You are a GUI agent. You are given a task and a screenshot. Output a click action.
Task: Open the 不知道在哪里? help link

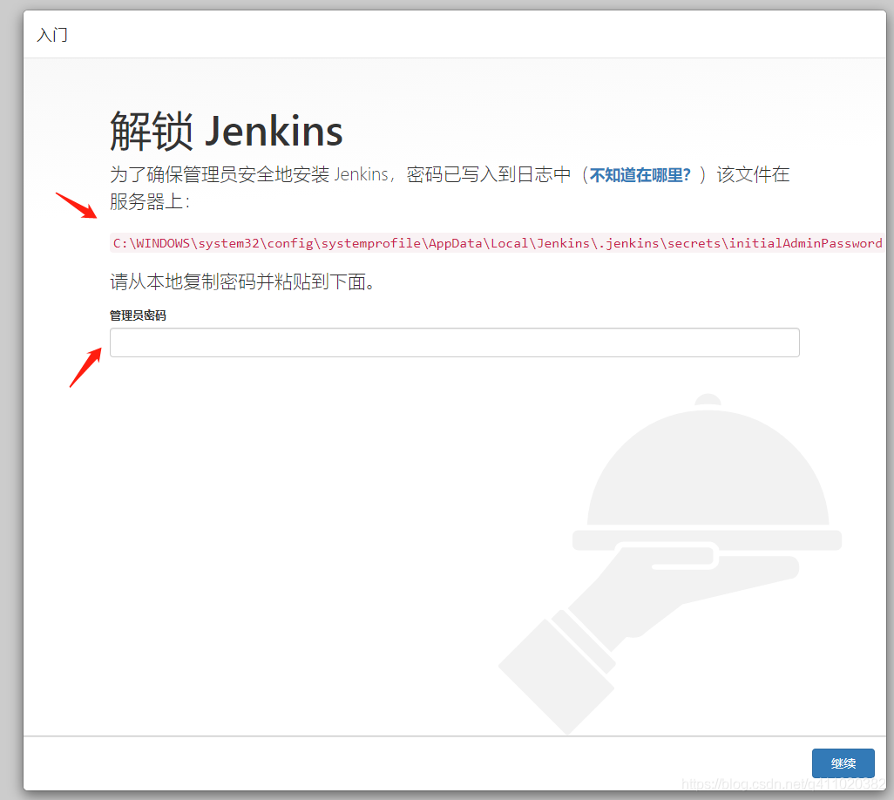[640, 174]
